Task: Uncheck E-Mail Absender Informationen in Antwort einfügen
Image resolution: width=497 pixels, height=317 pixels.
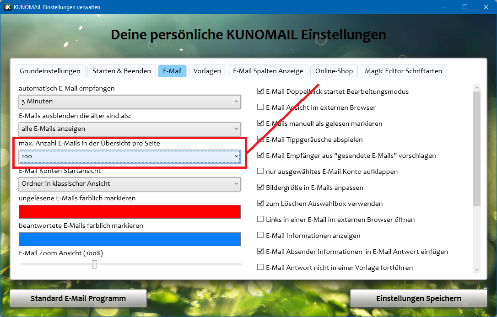Action: click(x=260, y=252)
